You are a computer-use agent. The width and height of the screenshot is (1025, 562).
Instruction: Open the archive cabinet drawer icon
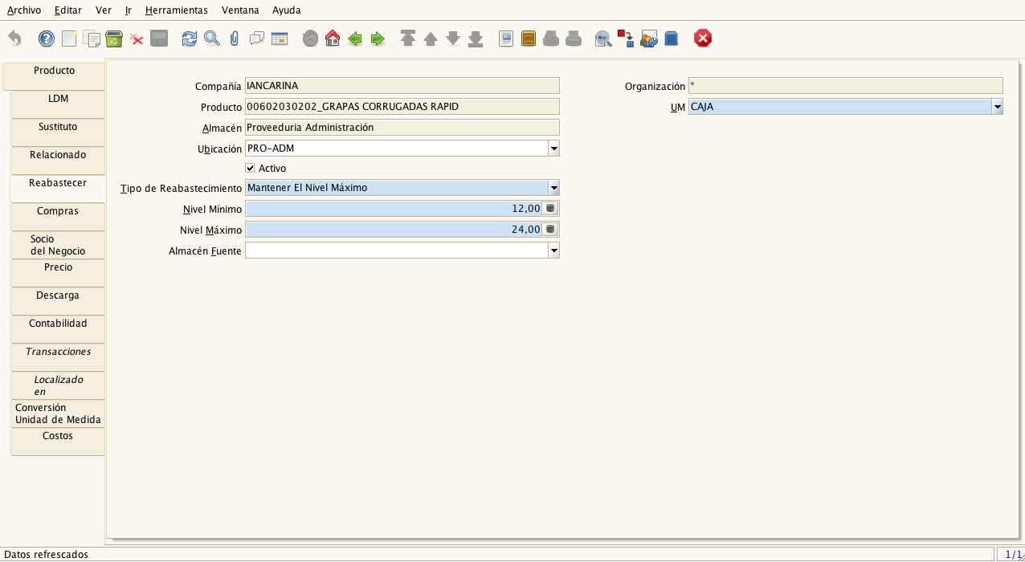click(x=529, y=39)
